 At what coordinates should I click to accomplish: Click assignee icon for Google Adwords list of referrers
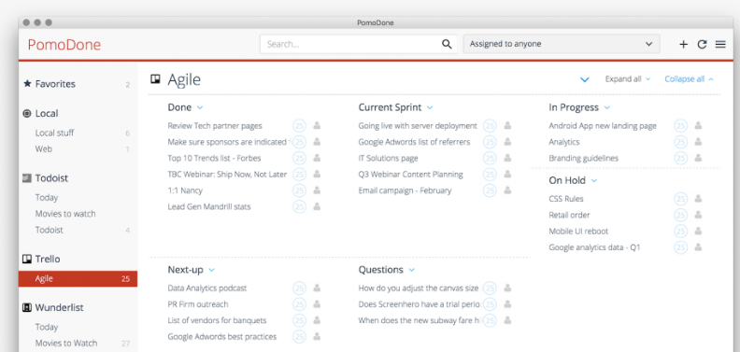pyautogui.click(x=507, y=142)
